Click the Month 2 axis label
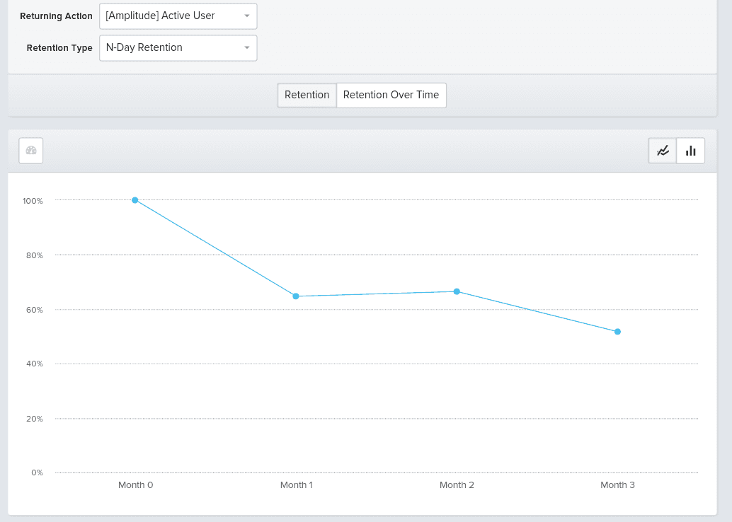Viewport: 732px width, 522px height. [457, 485]
